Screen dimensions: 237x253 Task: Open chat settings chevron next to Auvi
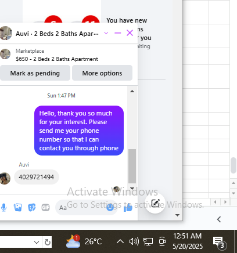(x=106, y=33)
